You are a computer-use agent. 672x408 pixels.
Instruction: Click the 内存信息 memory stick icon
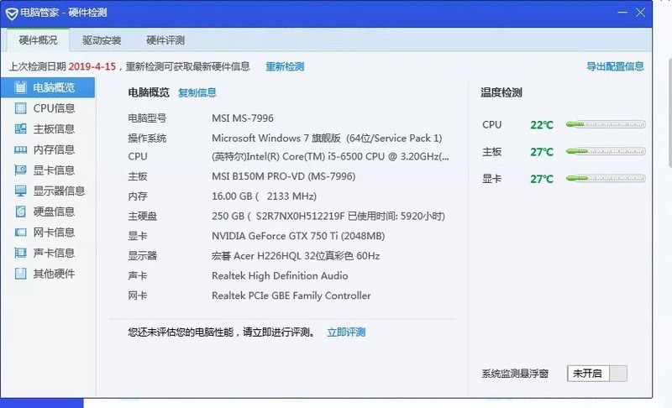point(20,149)
